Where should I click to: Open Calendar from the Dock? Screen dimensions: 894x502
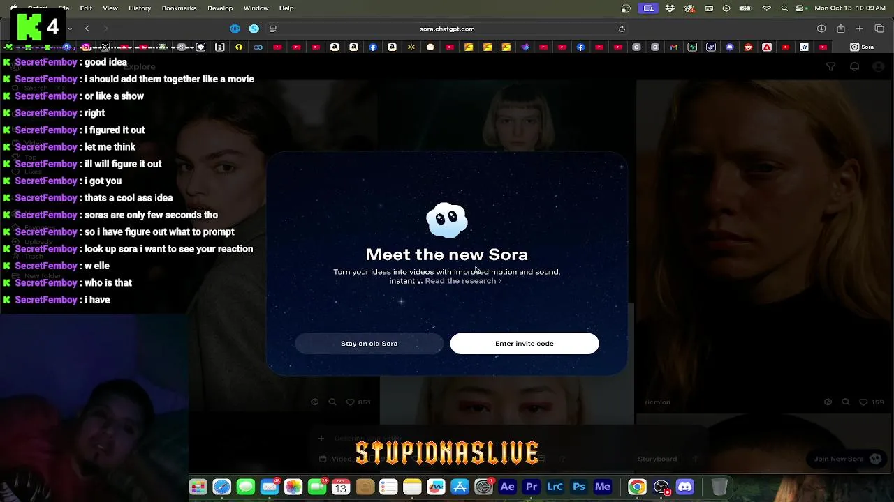[x=341, y=487]
